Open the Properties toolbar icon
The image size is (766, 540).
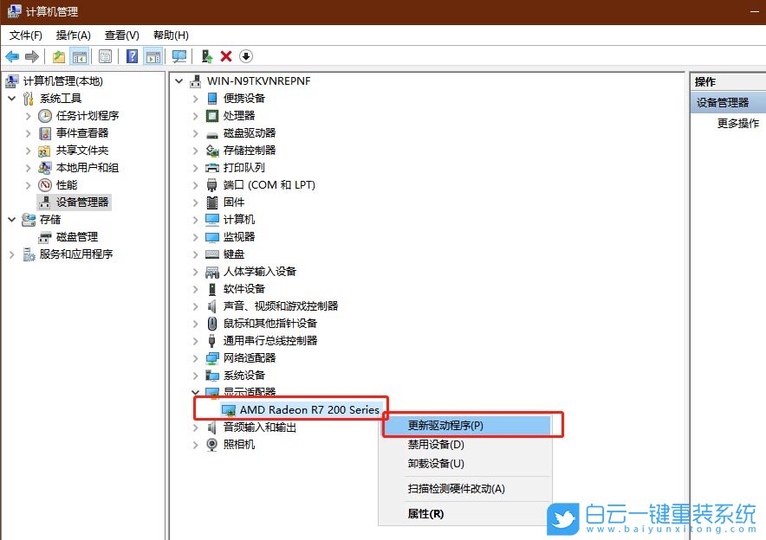tap(105, 56)
